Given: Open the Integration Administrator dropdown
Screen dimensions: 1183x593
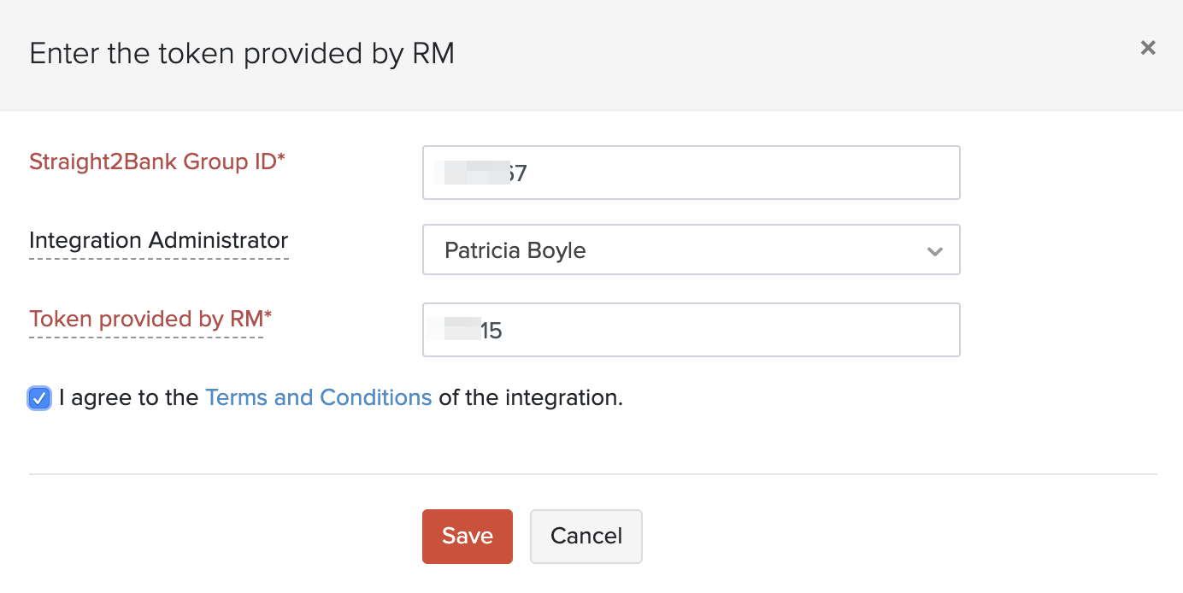Looking at the screenshot, I should coord(691,250).
